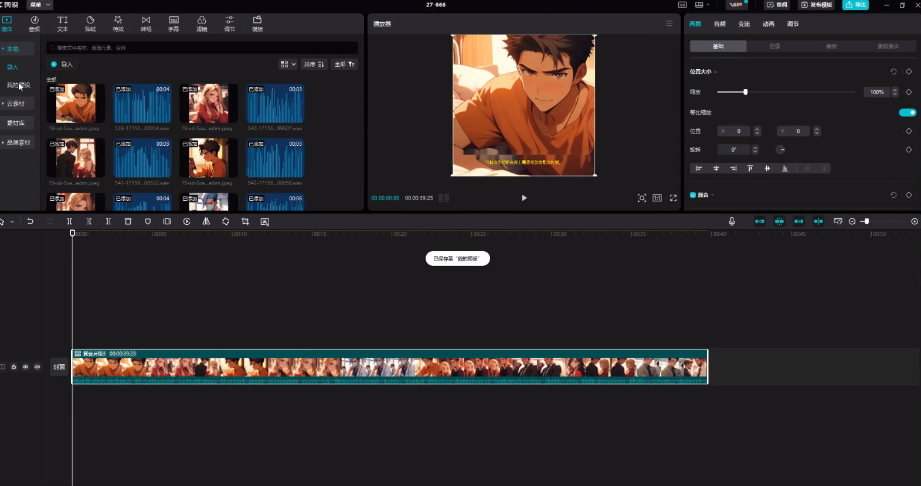Trim clip right of the playhead
Screen dimensions: 921x486
[x=108, y=221]
